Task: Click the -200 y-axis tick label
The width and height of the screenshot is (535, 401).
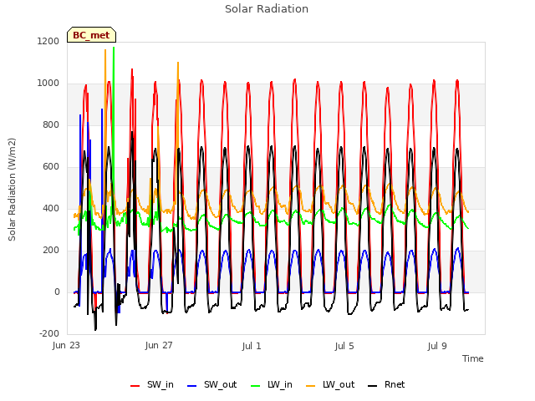Action: 49,333
